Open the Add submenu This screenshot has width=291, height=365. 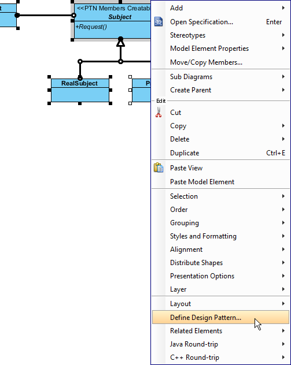[220, 8]
